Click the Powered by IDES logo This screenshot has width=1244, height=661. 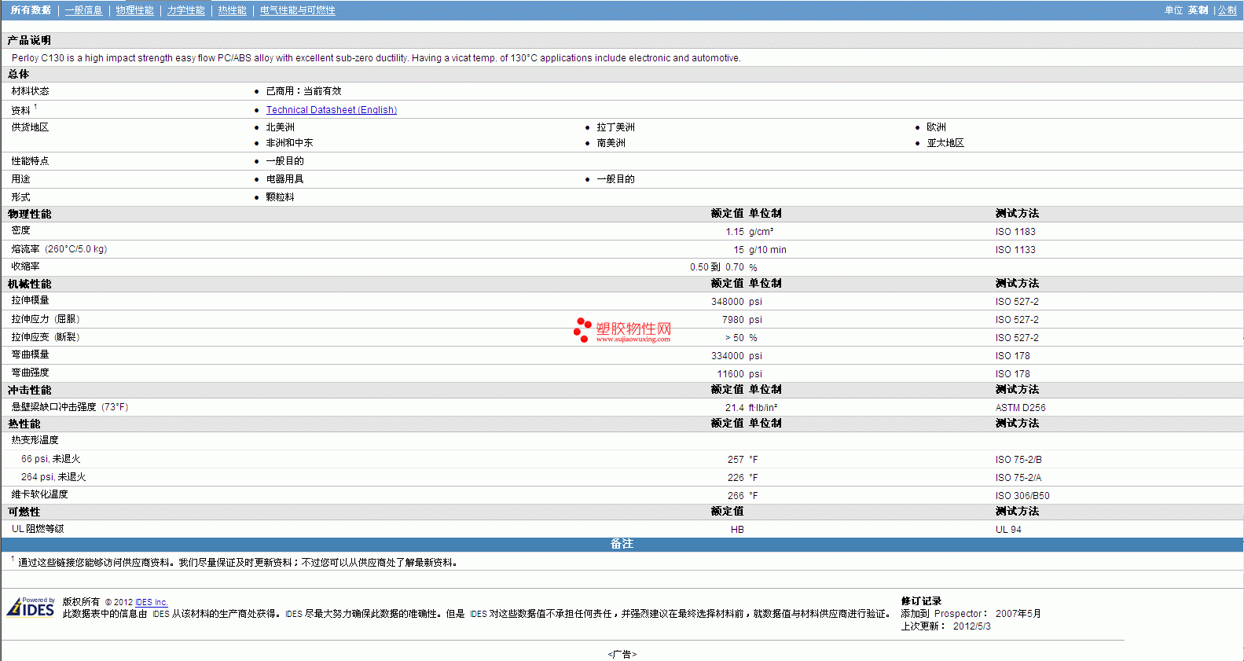(x=31, y=607)
